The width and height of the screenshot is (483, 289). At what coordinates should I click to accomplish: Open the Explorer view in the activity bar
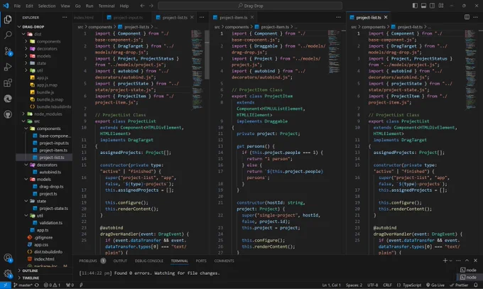point(8,19)
